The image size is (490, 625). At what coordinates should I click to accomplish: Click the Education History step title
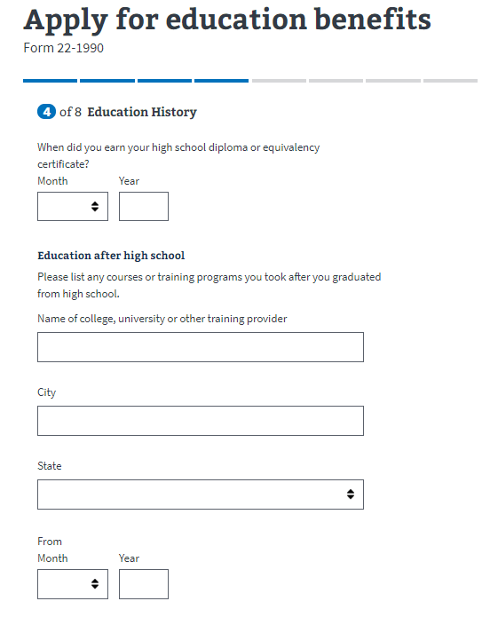click(142, 112)
